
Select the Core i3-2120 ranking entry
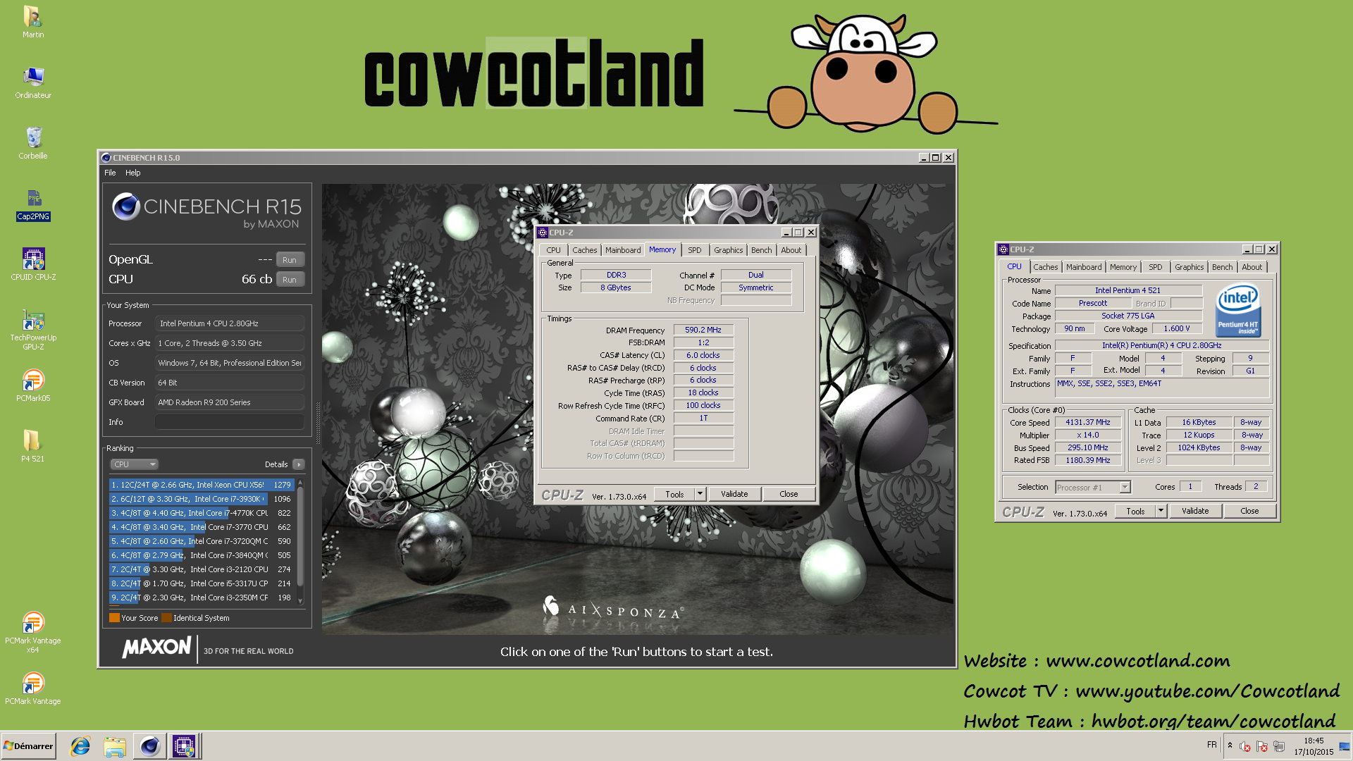point(201,569)
